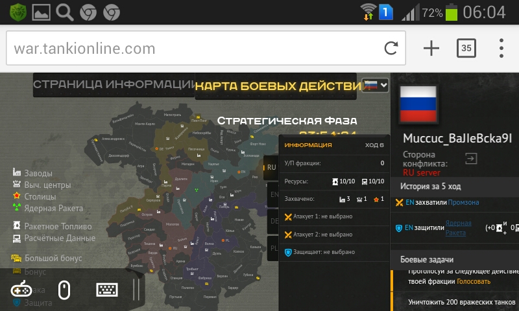Screen dimensions: 519x311
Task: Select the Магадан region on the map
Action: click(187, 164)
